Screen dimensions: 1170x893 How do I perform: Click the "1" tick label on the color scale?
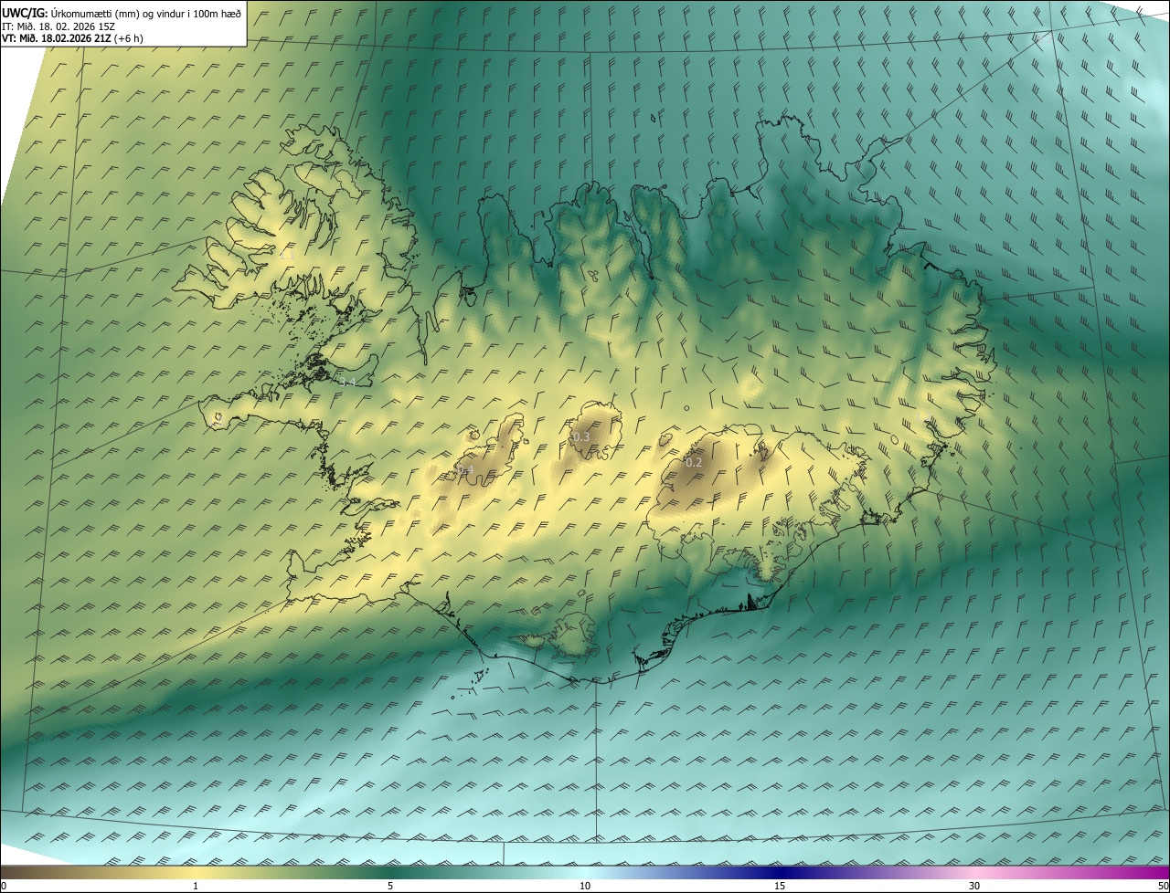[x=196, y=886]
